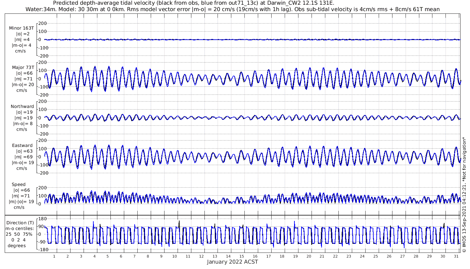Viewport: 470px width, 269px height.
Task: Click the '200' tick of the Minor 163T axis
Action: (42, 23)
